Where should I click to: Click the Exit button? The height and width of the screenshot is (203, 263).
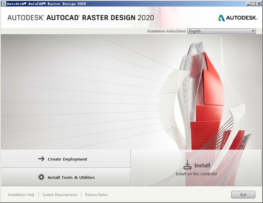click(x=243, y=194)
